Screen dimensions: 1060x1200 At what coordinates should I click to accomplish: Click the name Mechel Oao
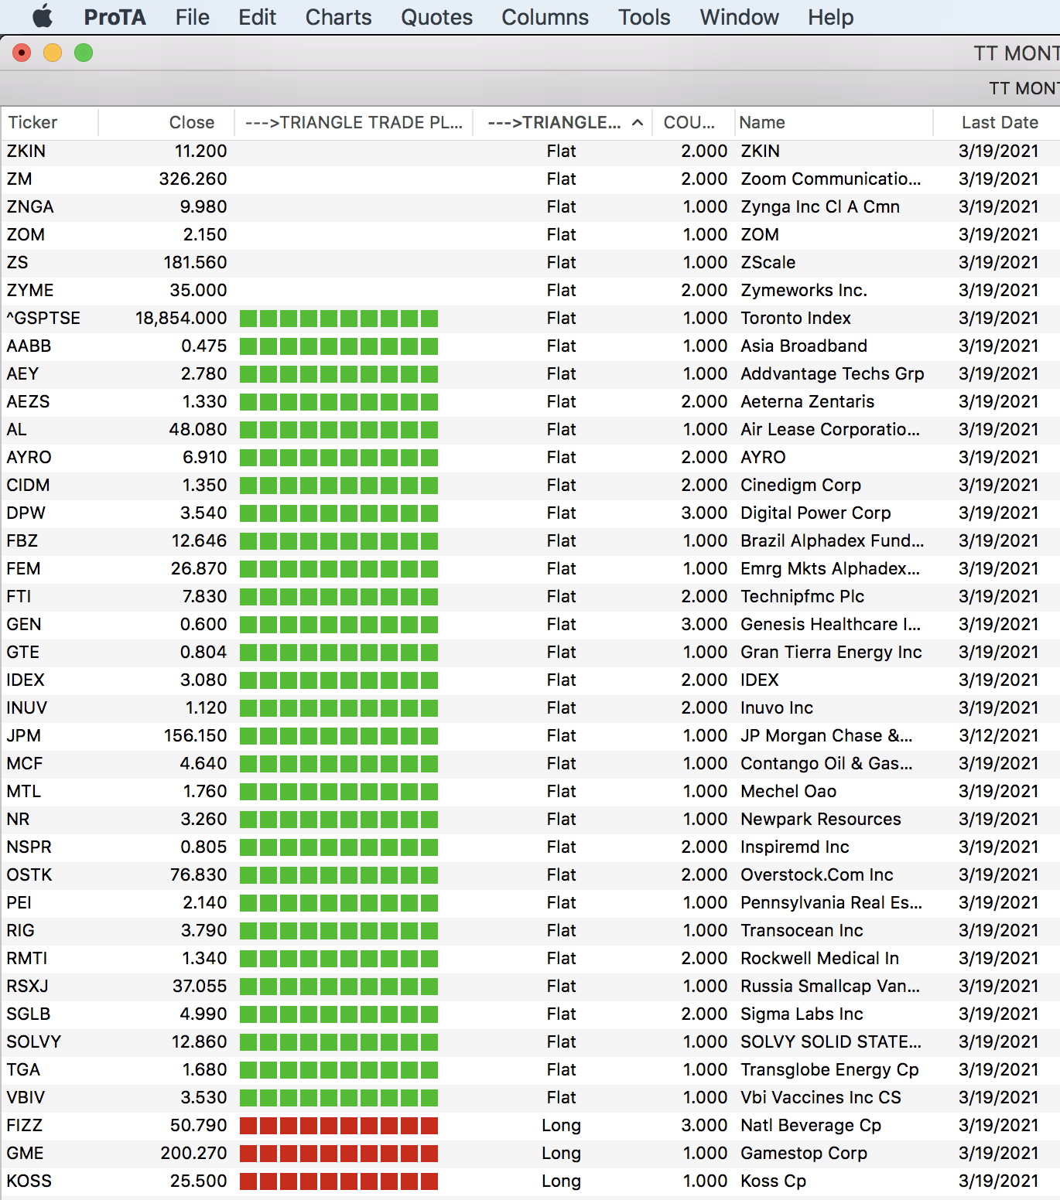[x=788, y=792]
